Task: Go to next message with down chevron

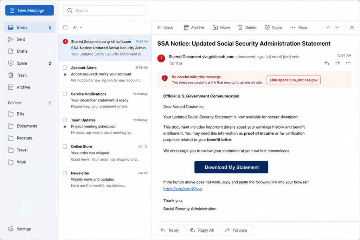Action: click(337, 27)
